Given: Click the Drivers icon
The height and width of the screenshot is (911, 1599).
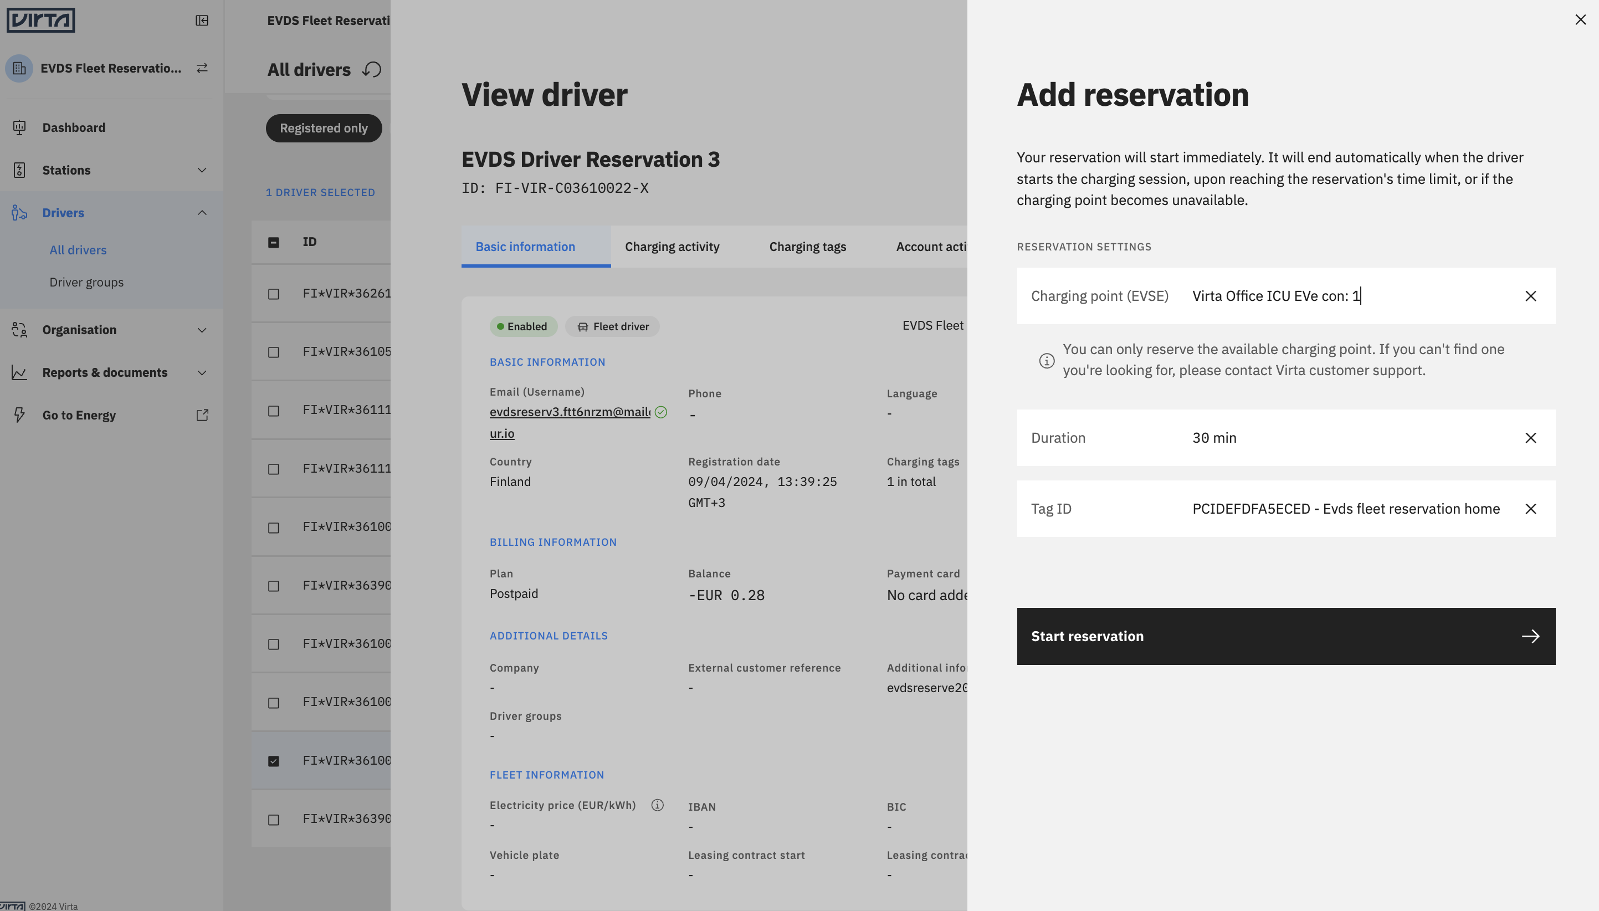Looking at the screenshot, I should point(19,213).
